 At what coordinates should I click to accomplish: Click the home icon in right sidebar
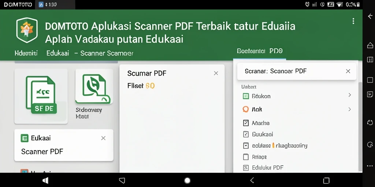tap(370, 45)
